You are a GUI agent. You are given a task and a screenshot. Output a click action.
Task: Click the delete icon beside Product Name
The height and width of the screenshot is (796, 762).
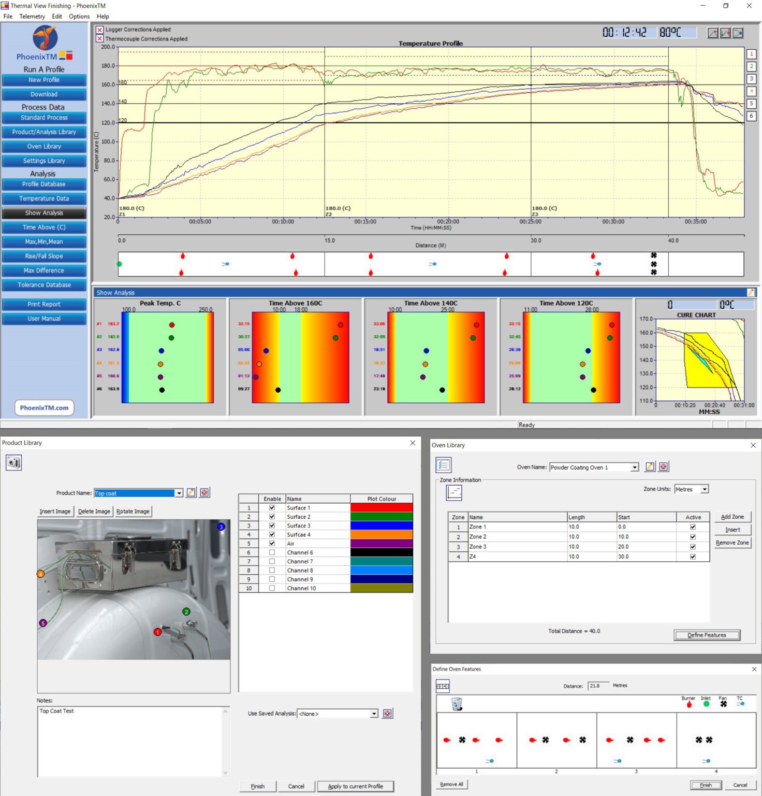(x=204, y=492)
